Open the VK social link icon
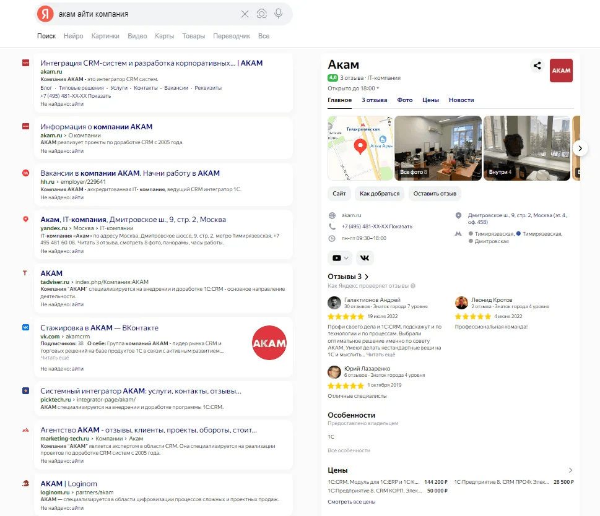The image size is (600, 516). tap(365, 258)
